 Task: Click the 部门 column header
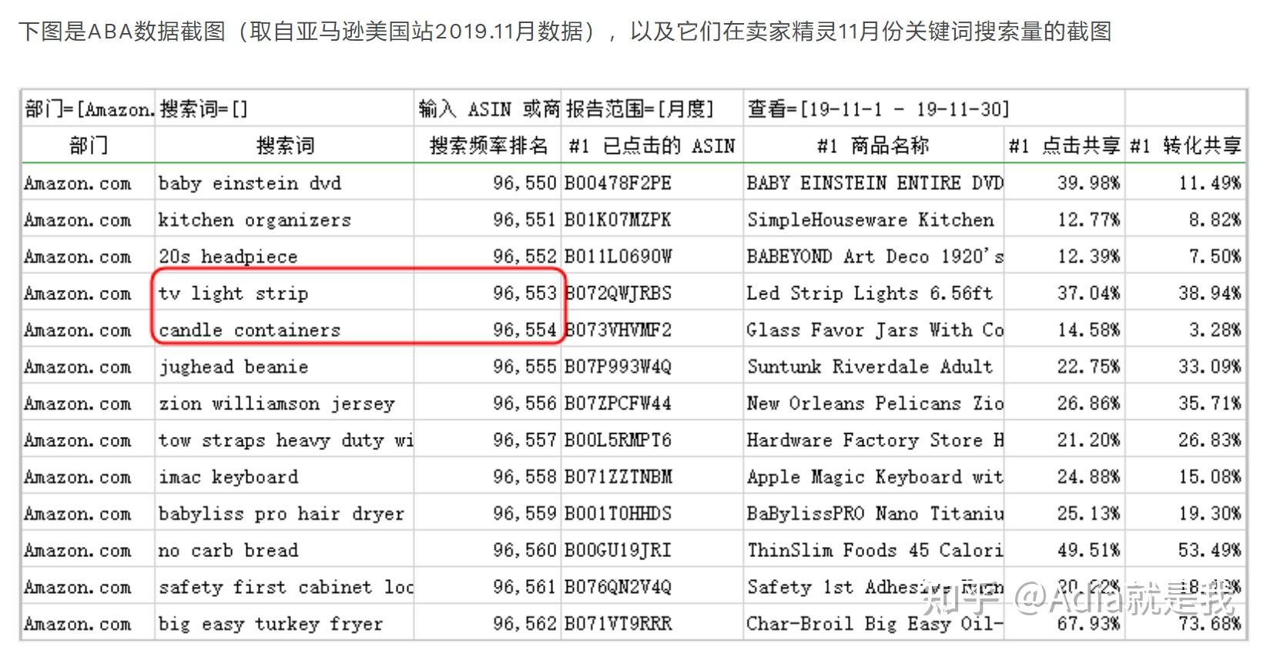(89, 145)
